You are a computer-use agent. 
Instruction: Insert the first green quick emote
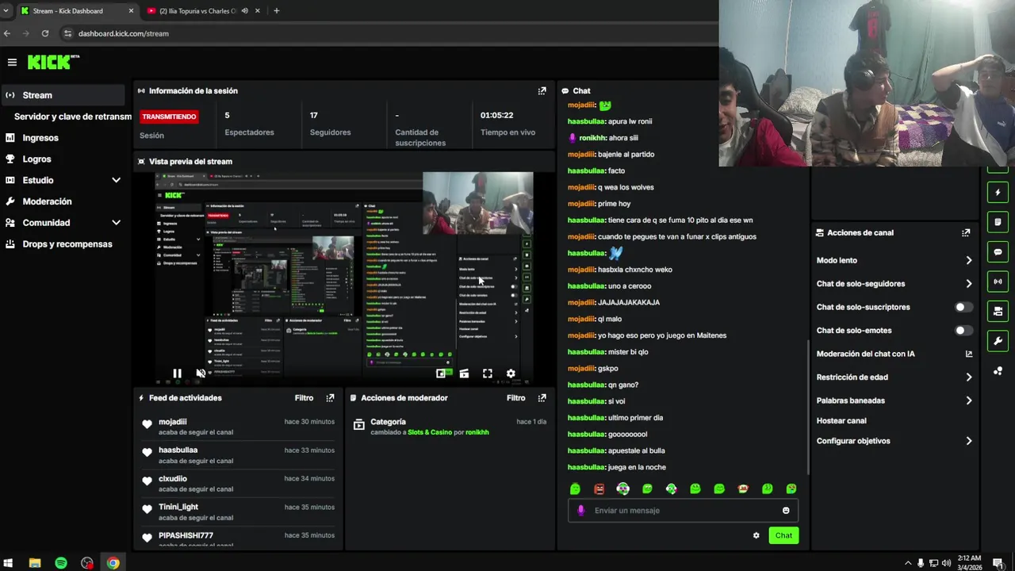click(x=575, y=489)
